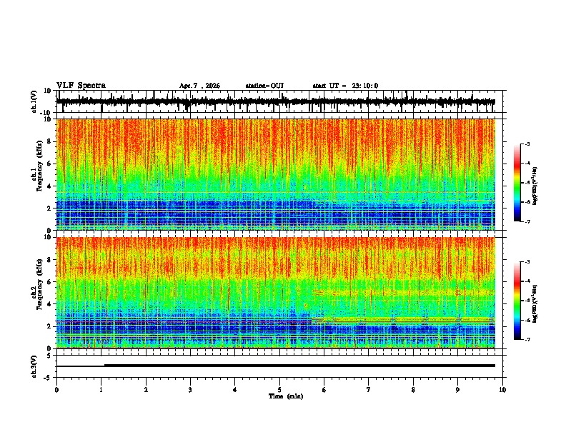Click tick label "2" on the time axis
The image size is (566, 437).
click(x=146, y=390)
